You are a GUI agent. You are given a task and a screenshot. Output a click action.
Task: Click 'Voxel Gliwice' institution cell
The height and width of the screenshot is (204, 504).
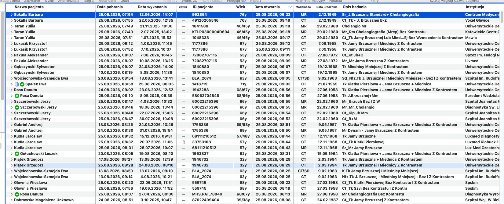click(x=477, y=20)
